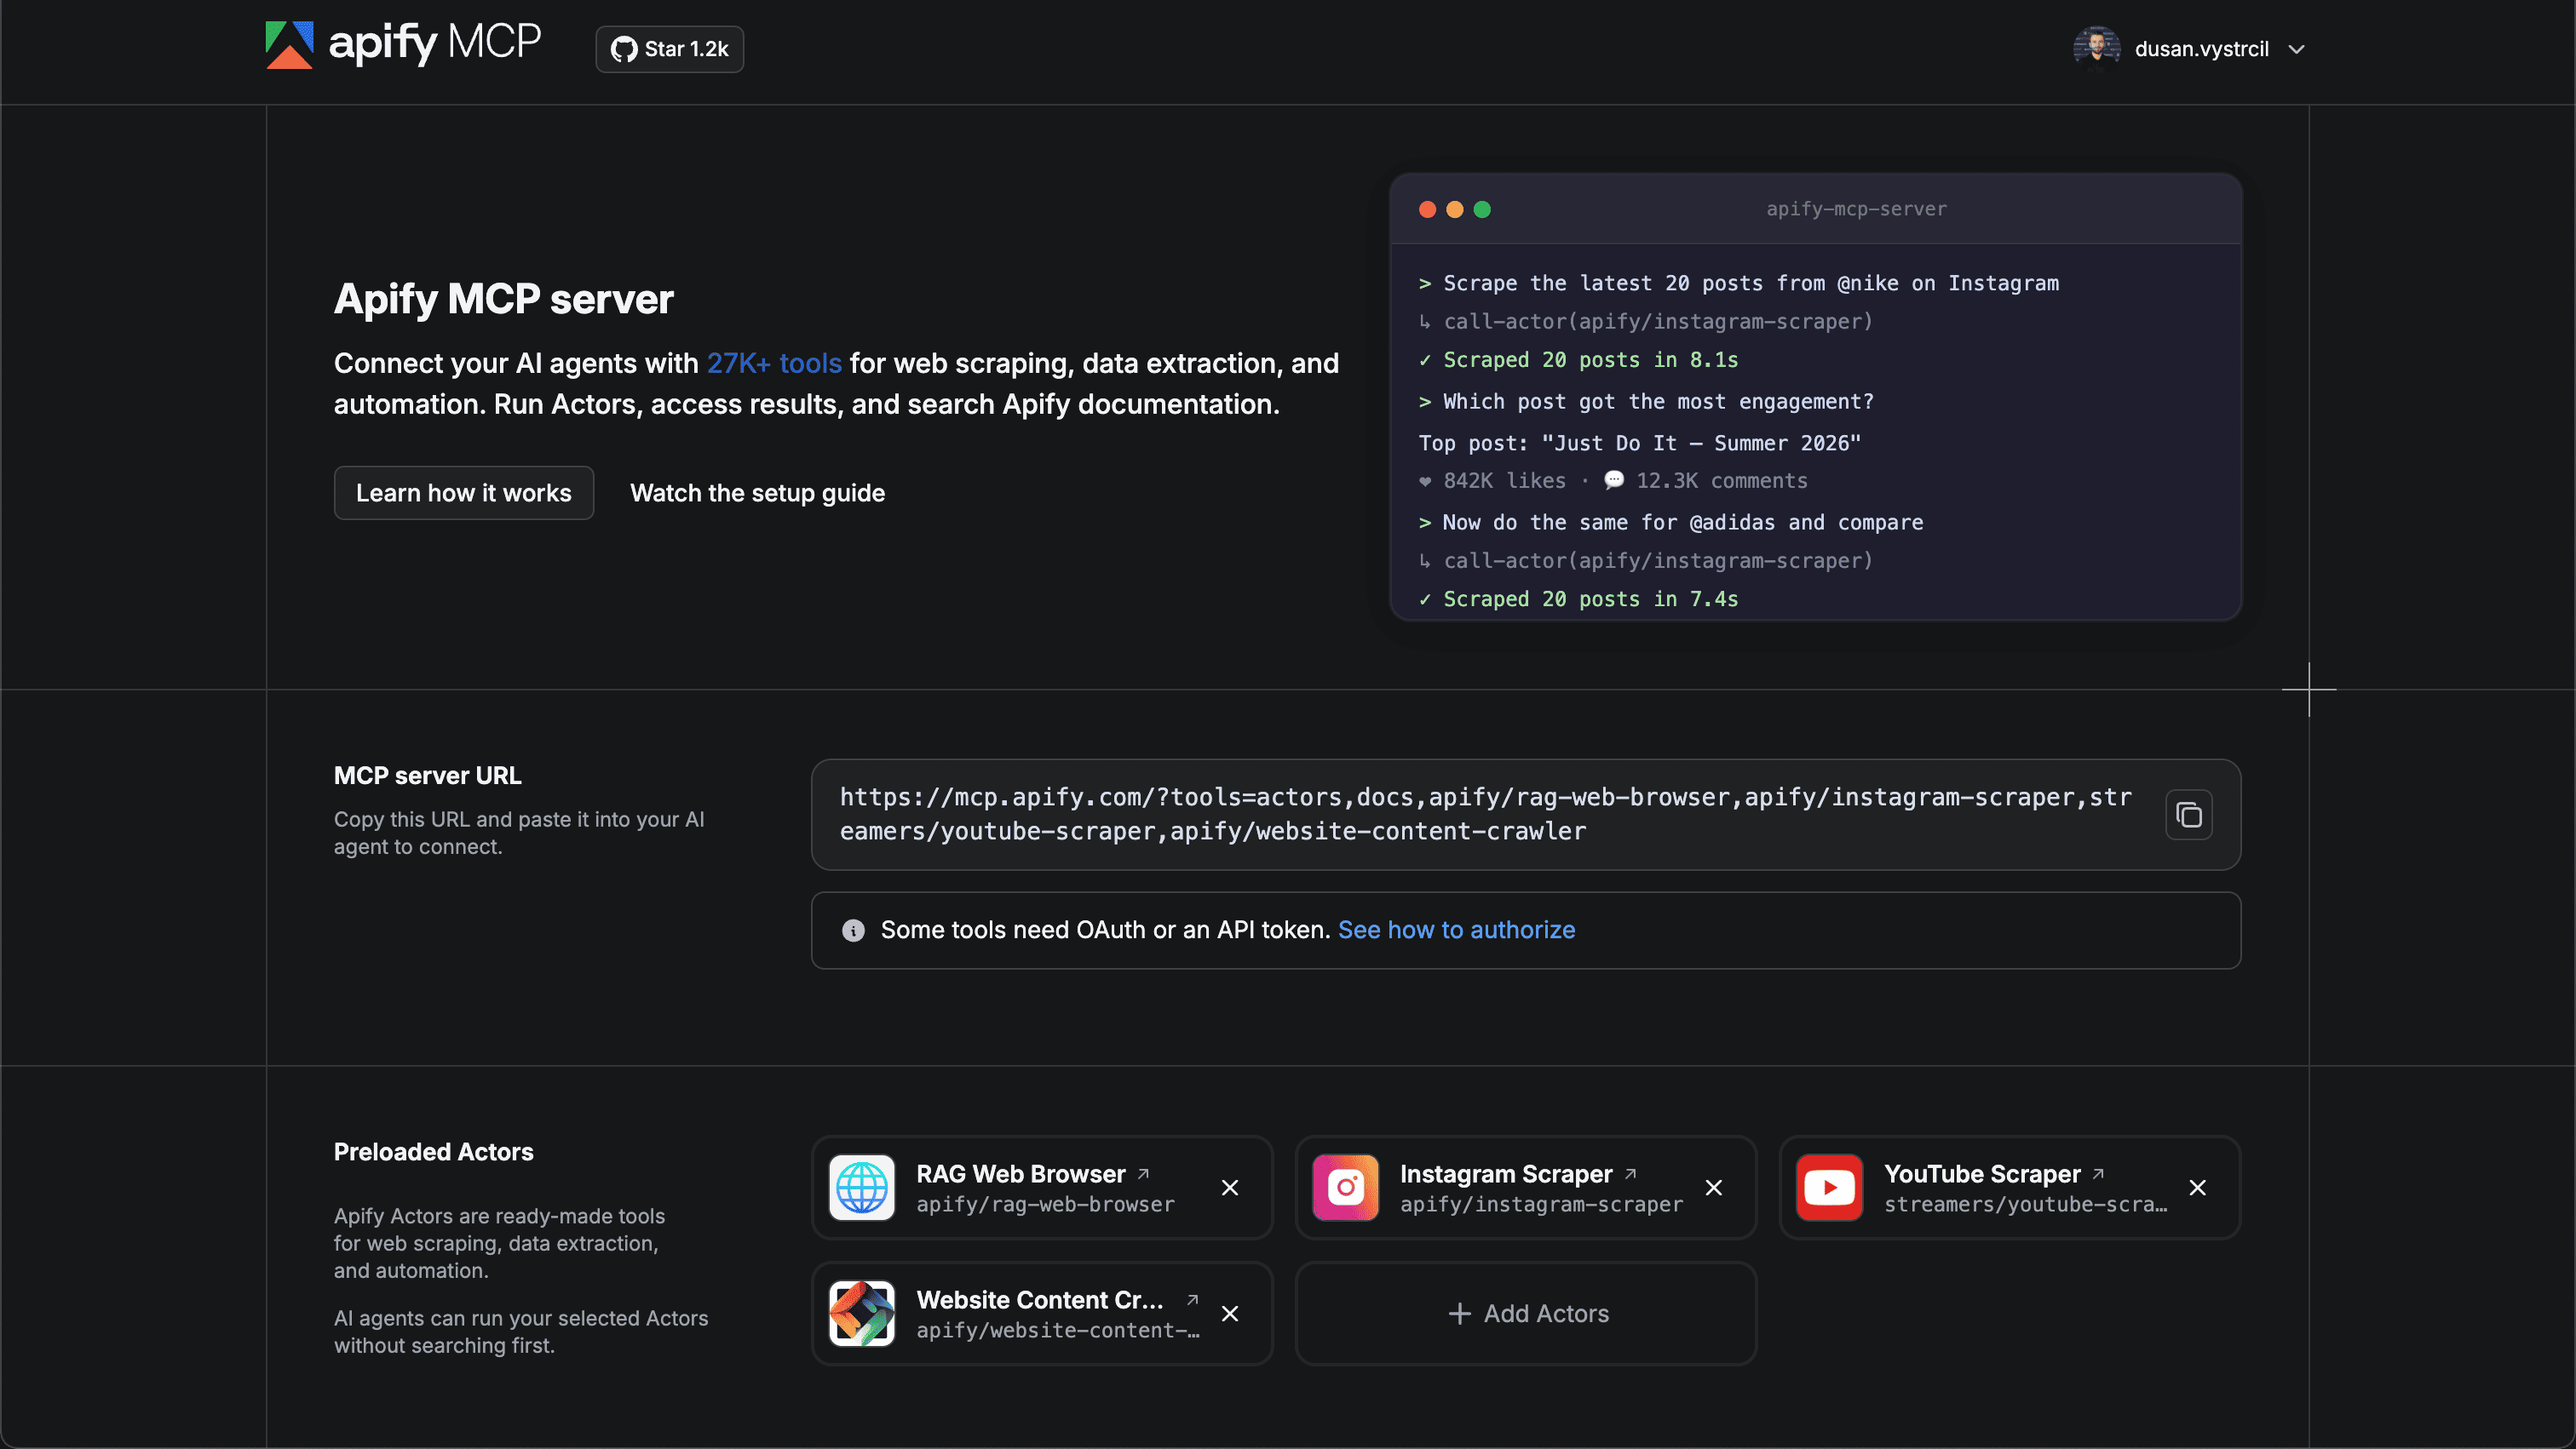Copy the MCP server URL
The height and width of the screenshot is (1449, 2576).
pyautogui.click(x=2189, y=815)
